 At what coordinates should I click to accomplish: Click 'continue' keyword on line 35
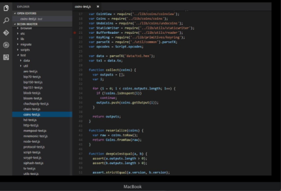(x=108, y=98)
